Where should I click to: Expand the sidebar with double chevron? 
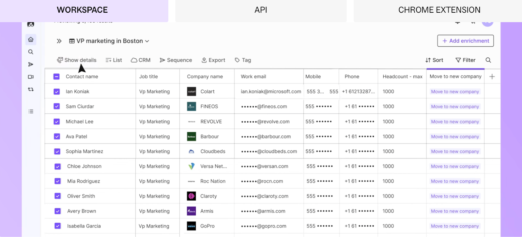(59, 41)
